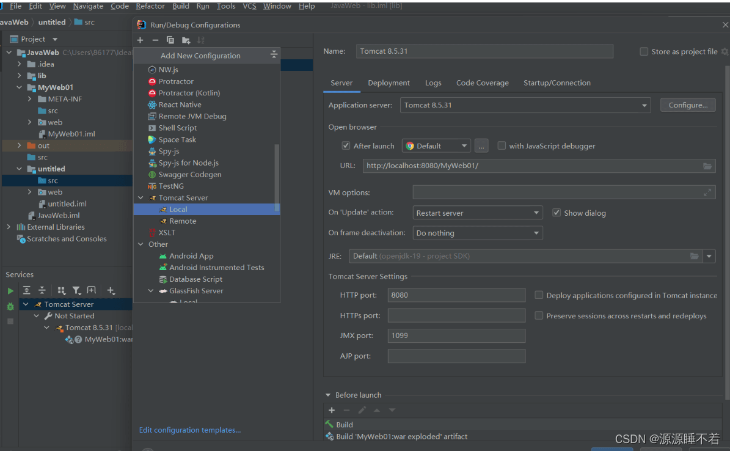Open the VCS menu
The image size is (730, 451).
pos(249,6)
